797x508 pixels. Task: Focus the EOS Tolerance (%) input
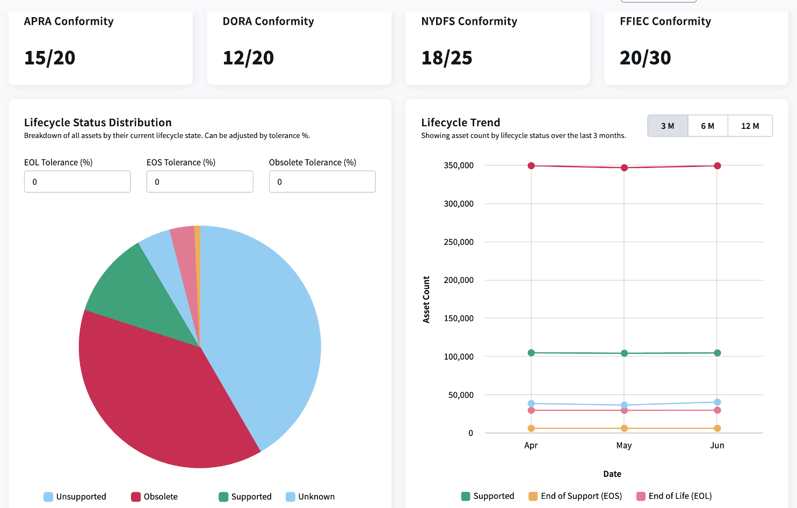coord(200,182)
